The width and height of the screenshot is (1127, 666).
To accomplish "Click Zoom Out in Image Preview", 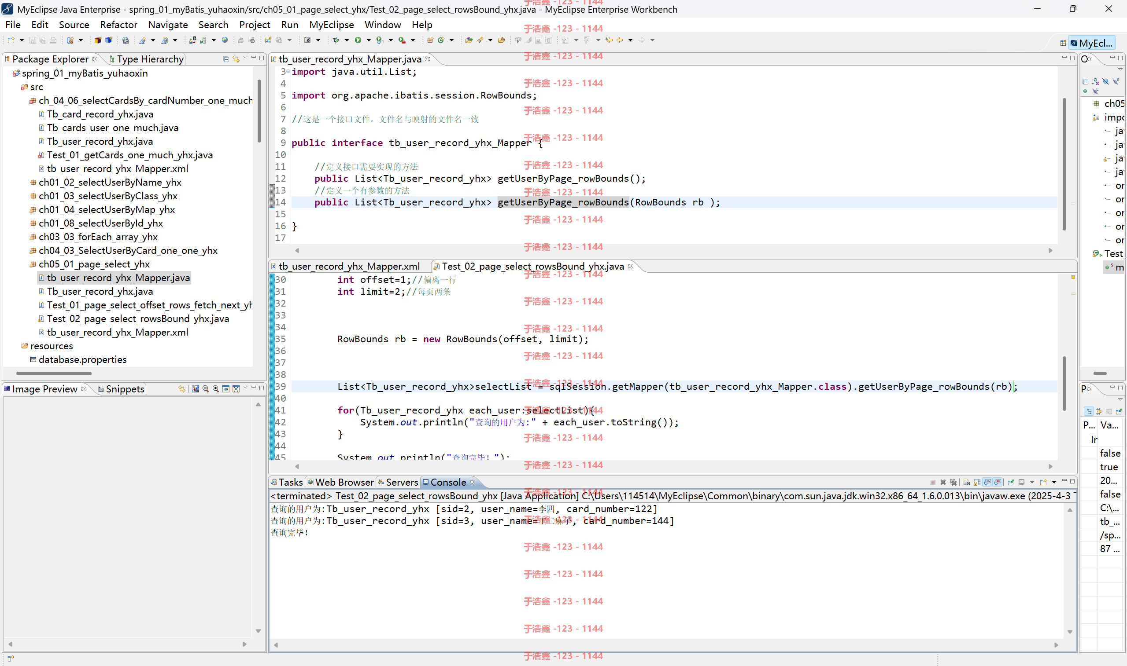I will coord(206,389).
